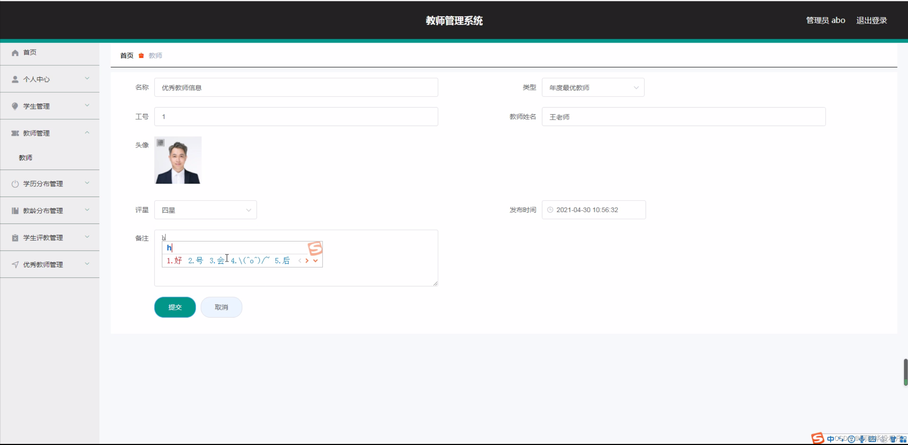908x445 pixels.
Task: Click the person icon for 个人中心
Action: (15, 79)
